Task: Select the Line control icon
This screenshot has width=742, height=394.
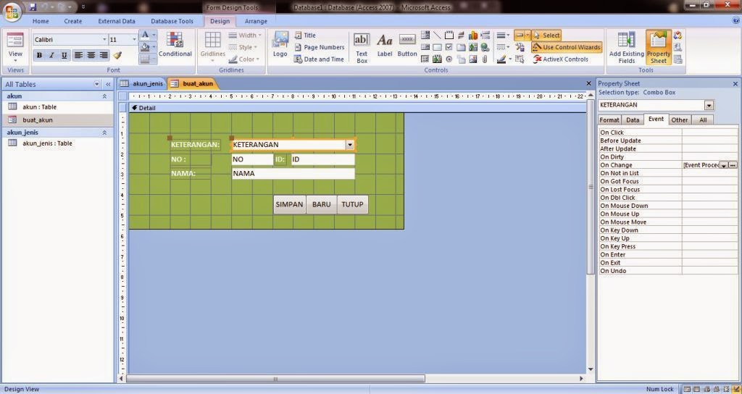Action: pos(437,35)
